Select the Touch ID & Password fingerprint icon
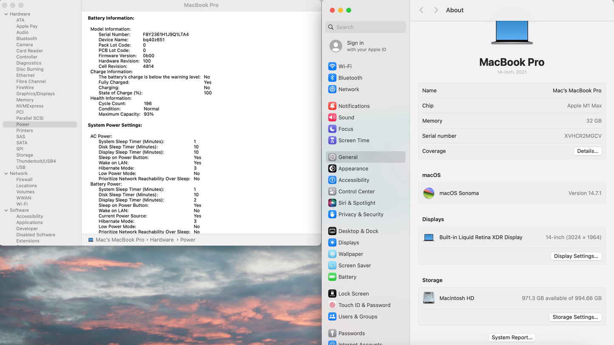This screenshot has width=614, height=345. pyautogui.click(x=332, y=305)
